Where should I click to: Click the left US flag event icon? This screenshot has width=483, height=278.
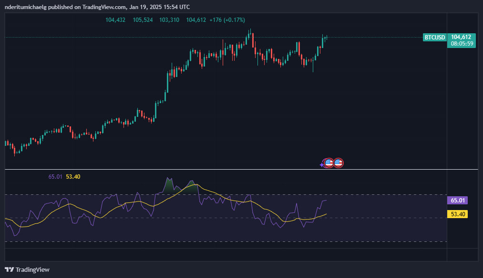tap(329, 163)
